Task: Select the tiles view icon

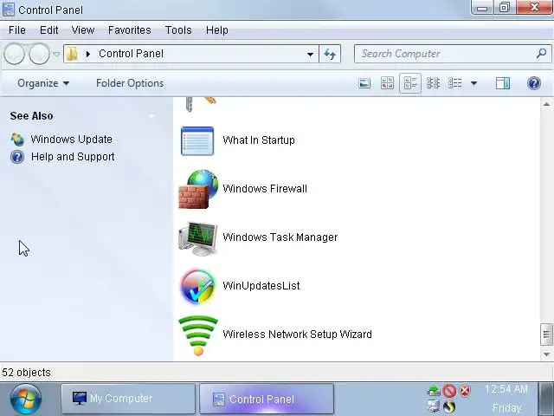Action: click(410, 83)
